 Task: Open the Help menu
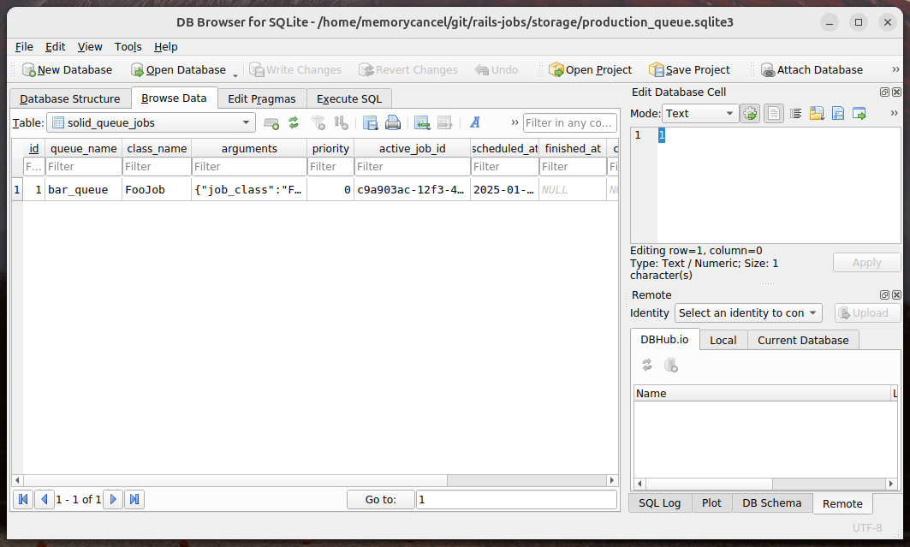pos(165,47)
